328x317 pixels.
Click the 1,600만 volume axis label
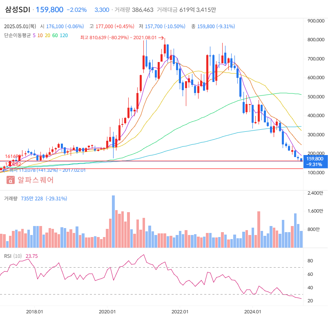pyautogui.click(x=315, y=211)
